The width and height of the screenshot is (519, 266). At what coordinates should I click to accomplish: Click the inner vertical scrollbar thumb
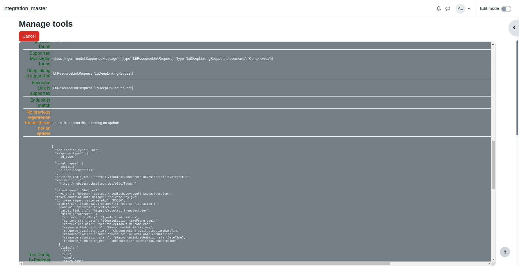click(493, 165)
